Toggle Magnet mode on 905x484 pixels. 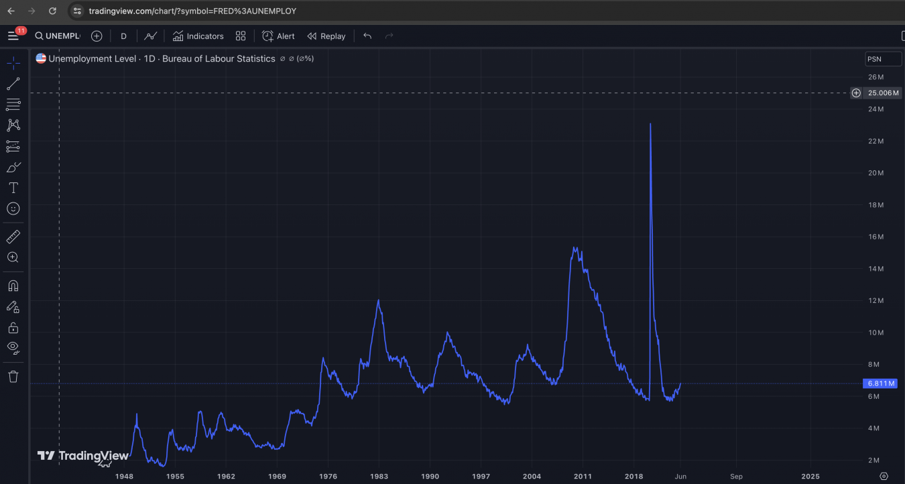tap(13, 286)
